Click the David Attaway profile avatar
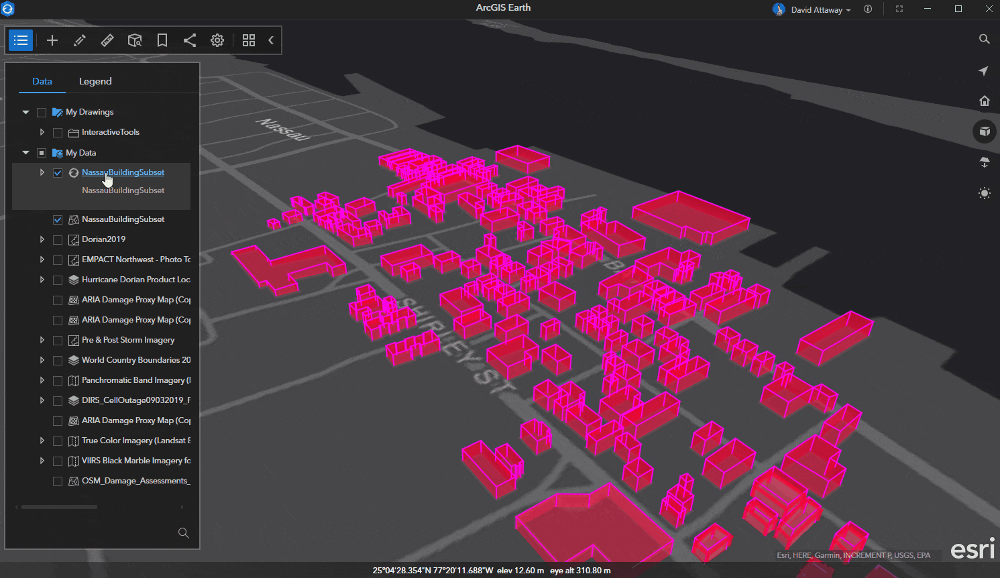 779,9
